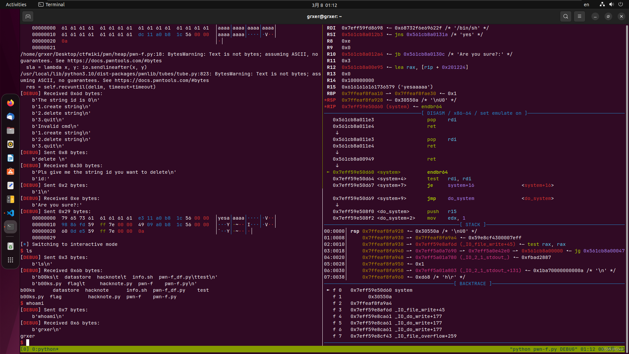Open the terminal hamburger menu

click(579, 16)
